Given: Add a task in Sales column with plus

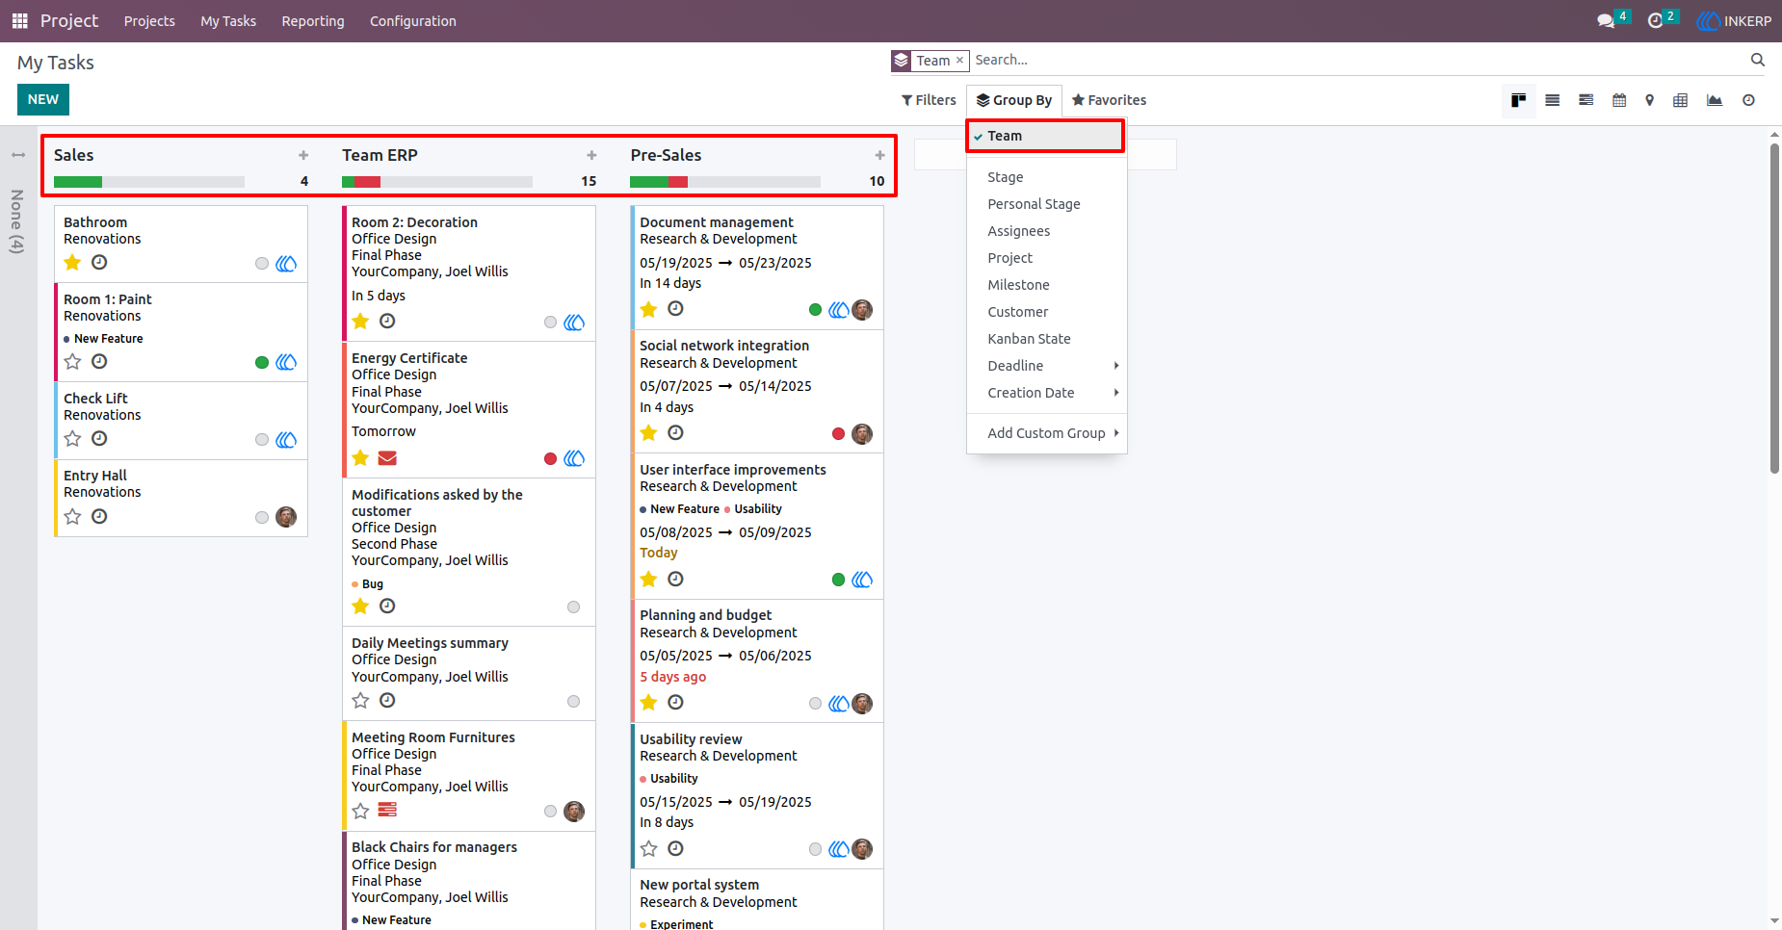Looking at the screenshot, I should 303,155.
